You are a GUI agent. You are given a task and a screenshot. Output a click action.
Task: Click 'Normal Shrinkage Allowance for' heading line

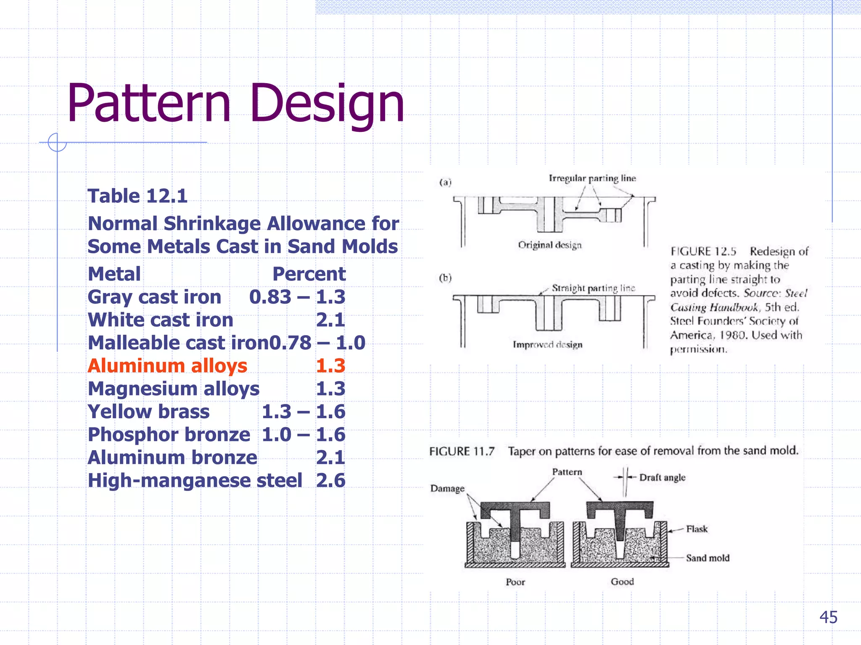243,223
